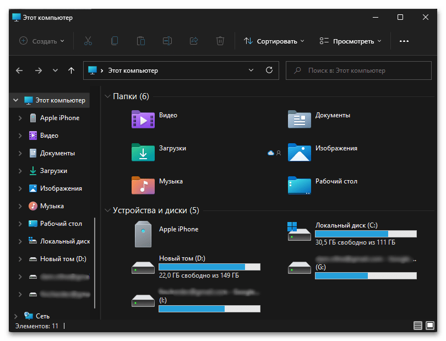
Task: Select Загрузки in navigation tree
Action: coord(48,171)
